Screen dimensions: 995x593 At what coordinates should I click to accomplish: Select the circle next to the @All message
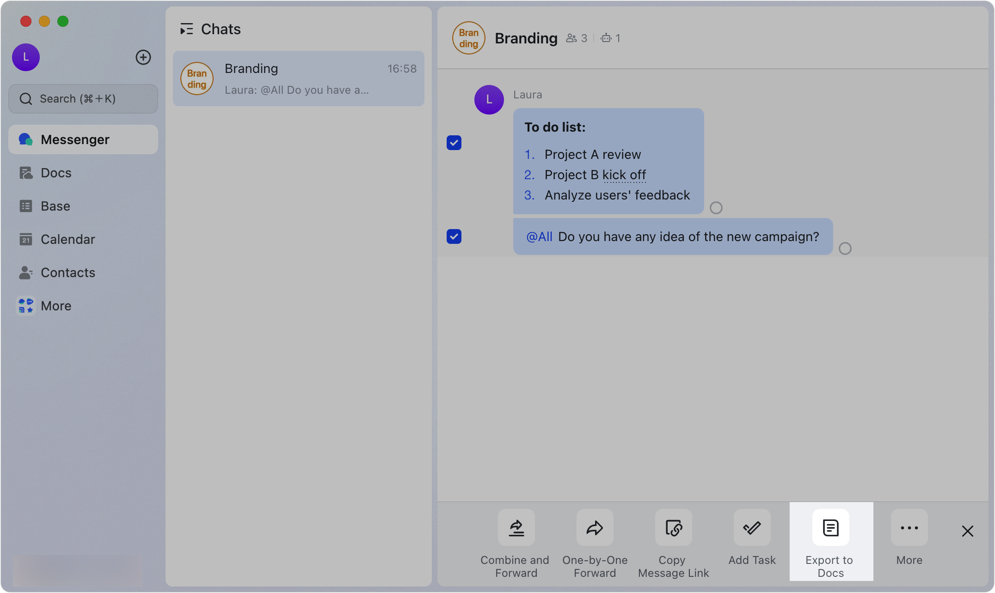click(846, 248)
